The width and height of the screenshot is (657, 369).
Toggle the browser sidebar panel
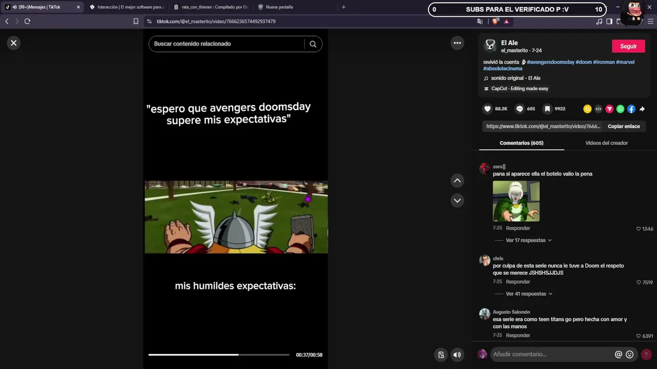click(x=609, y=22)
